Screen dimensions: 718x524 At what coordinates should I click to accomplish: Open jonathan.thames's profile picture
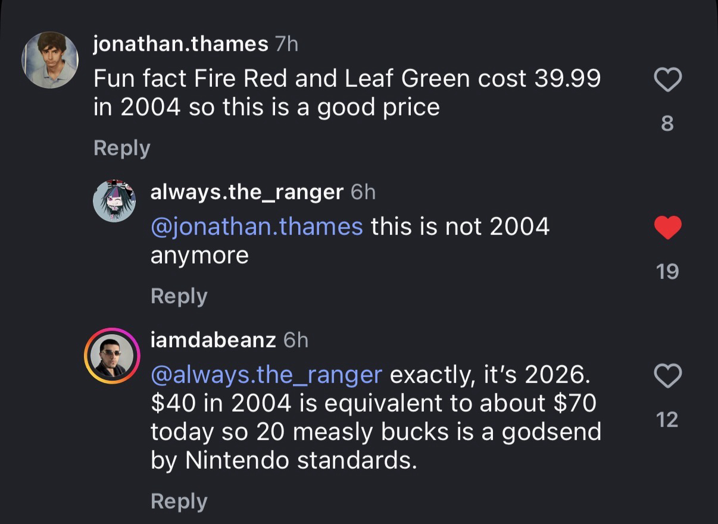click(x=49, y=59)
